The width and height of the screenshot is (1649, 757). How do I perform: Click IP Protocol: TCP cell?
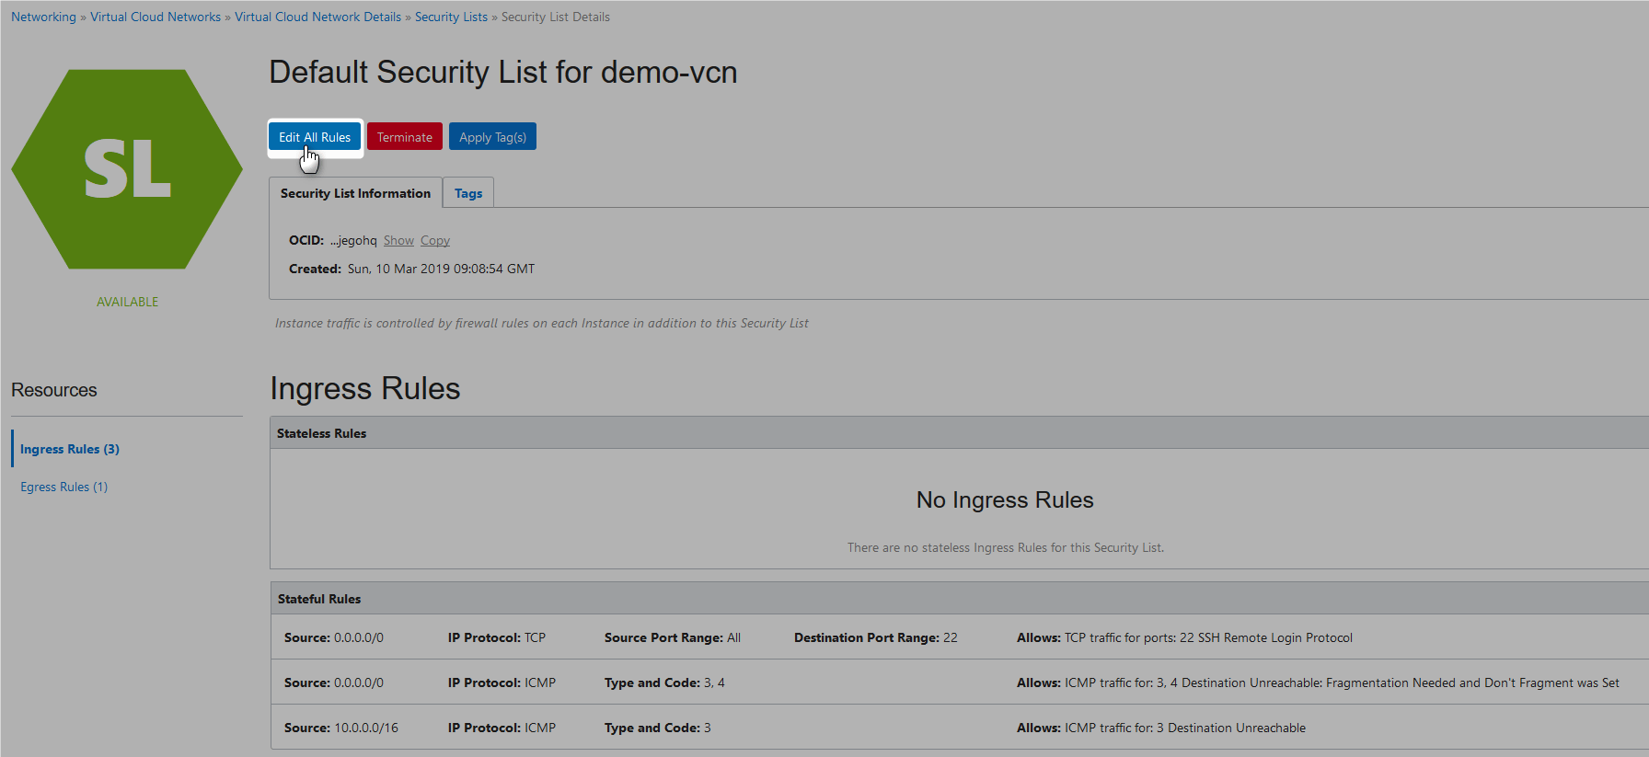pos(497,637)
